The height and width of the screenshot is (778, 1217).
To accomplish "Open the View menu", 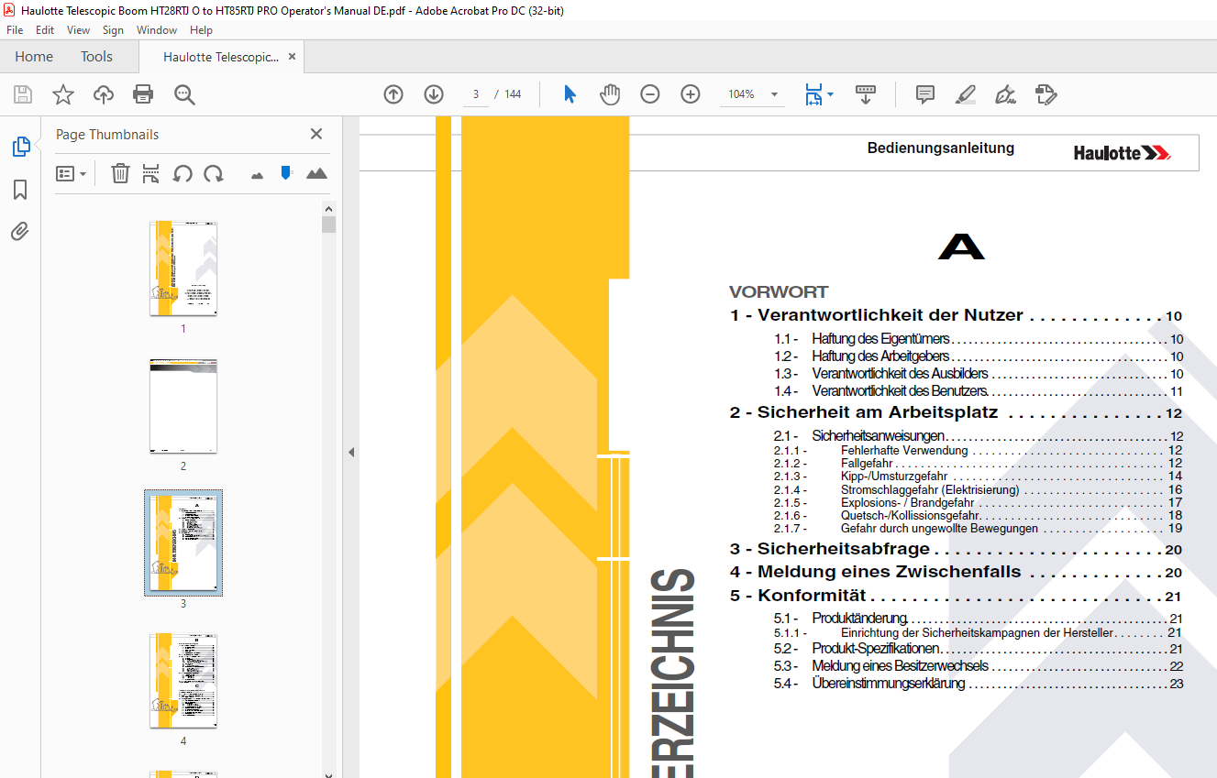I will point(79,30).
